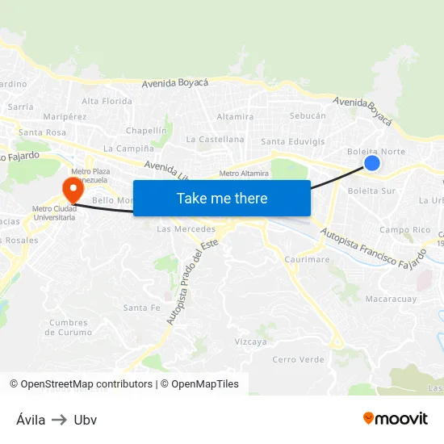Select Metro Ciudad Universitaria label
Viewport: 444px width, 444px height.
(54, 213)
